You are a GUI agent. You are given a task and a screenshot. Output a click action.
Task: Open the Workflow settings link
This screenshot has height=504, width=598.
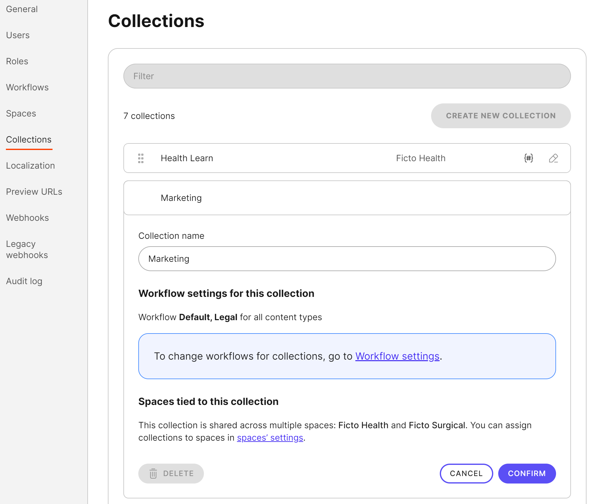[x=397, y=356]
